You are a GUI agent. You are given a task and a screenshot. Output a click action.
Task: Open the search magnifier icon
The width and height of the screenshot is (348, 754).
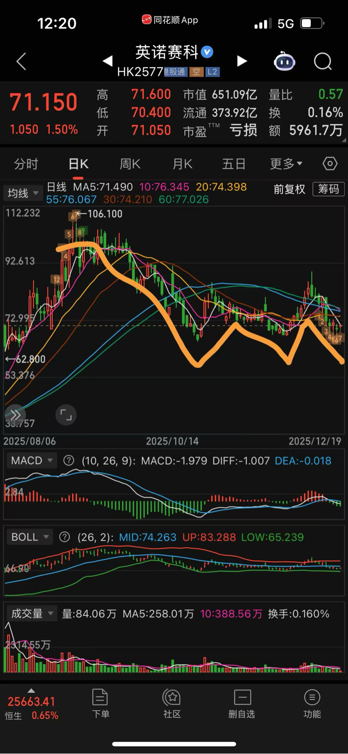click(x=323, y=61)
